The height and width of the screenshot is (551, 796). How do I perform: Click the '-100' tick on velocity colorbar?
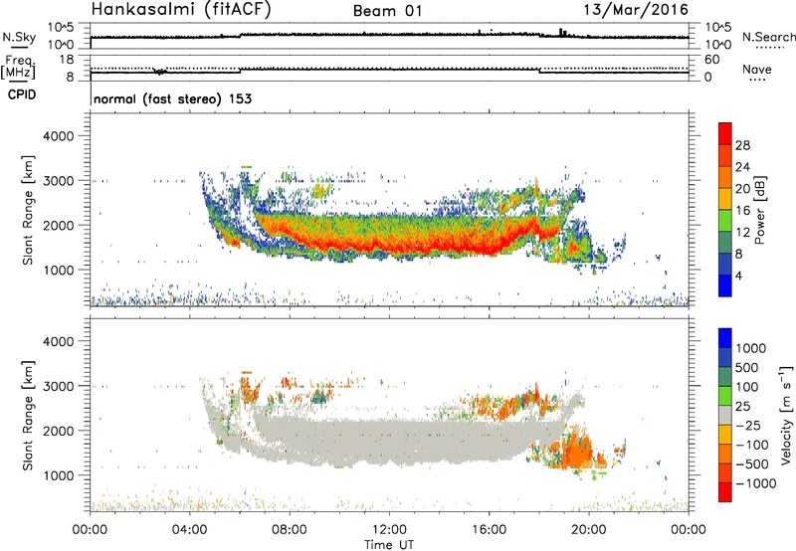point(752,445)
